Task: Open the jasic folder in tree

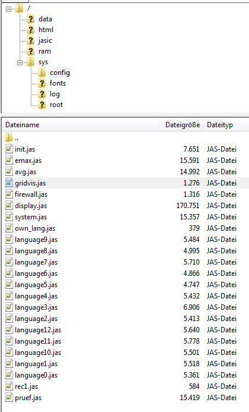Action: (x=45, y=40)
